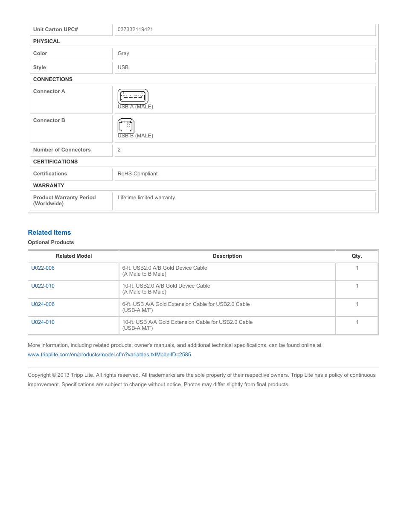Click the Lifetime limited warranty text
This screenshot has height=527, width=407.
click(146, 198)
